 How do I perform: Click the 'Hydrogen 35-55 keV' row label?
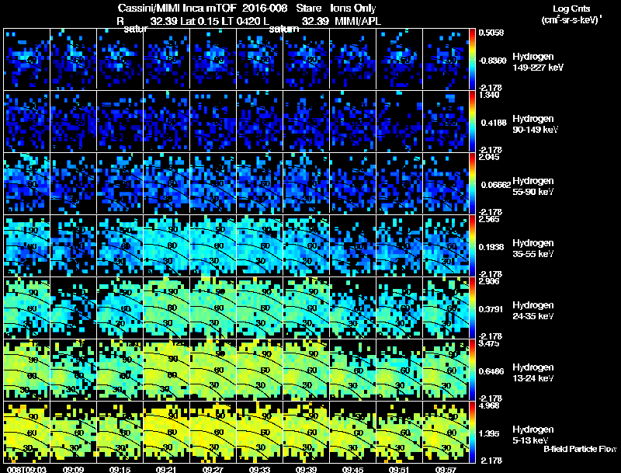tap(533, 249)
